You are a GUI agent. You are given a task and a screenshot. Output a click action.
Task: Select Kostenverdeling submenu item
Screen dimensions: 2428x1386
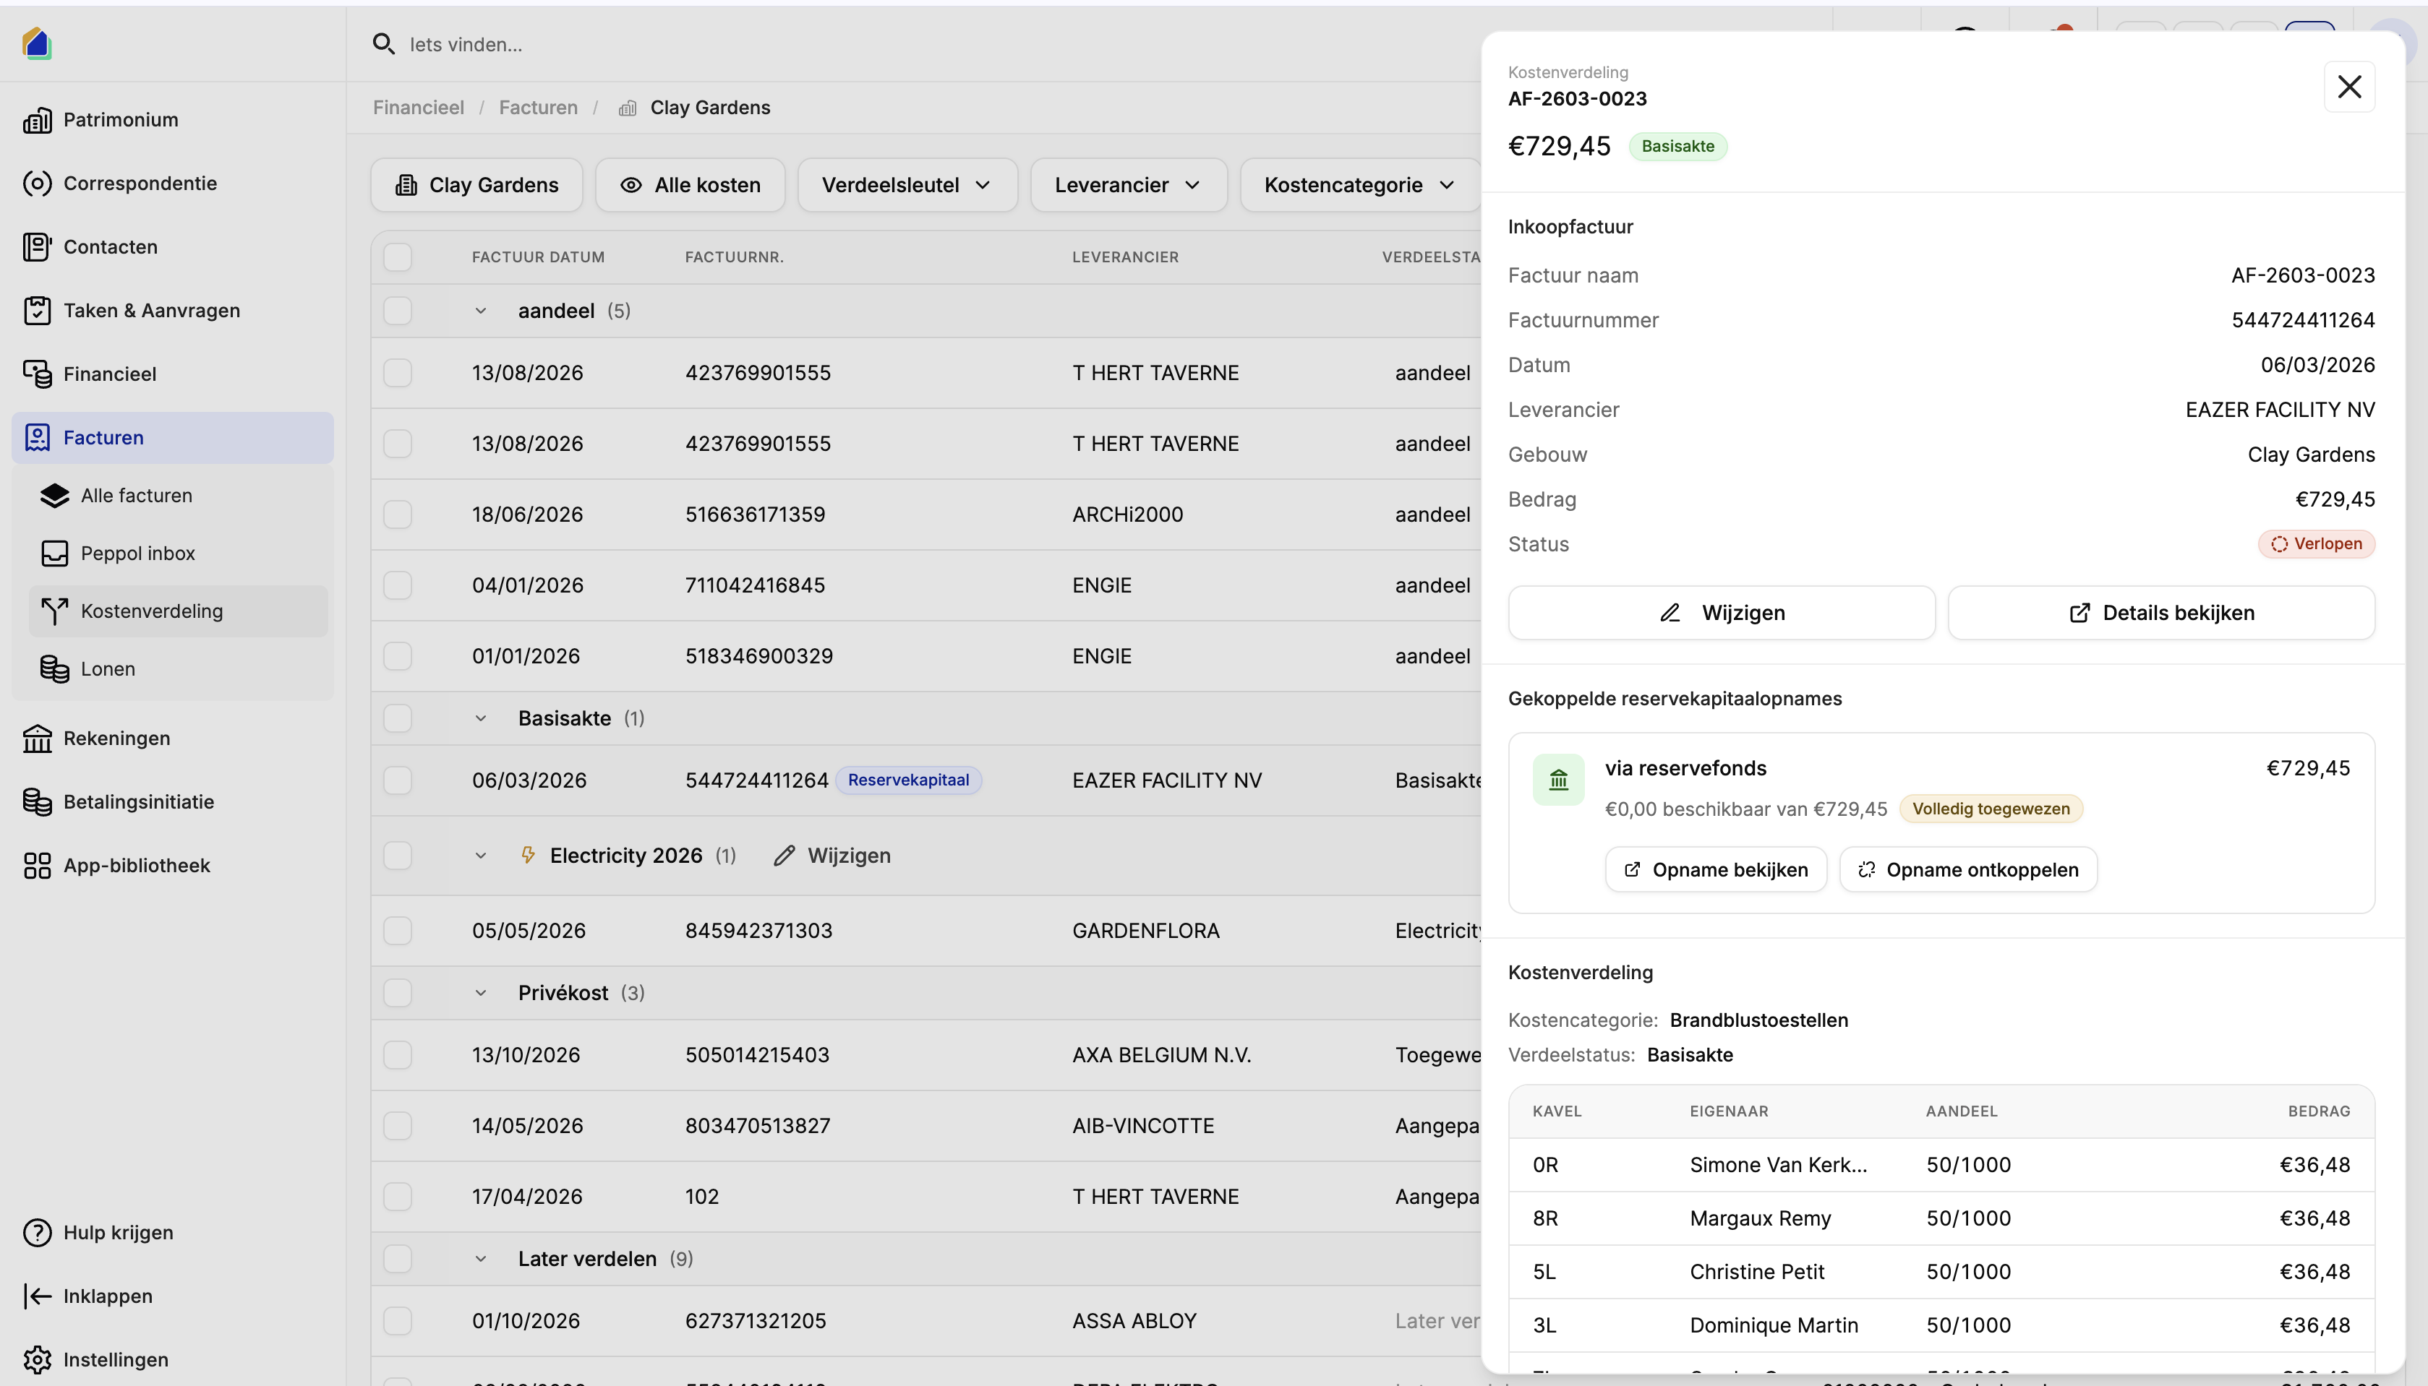178,611
